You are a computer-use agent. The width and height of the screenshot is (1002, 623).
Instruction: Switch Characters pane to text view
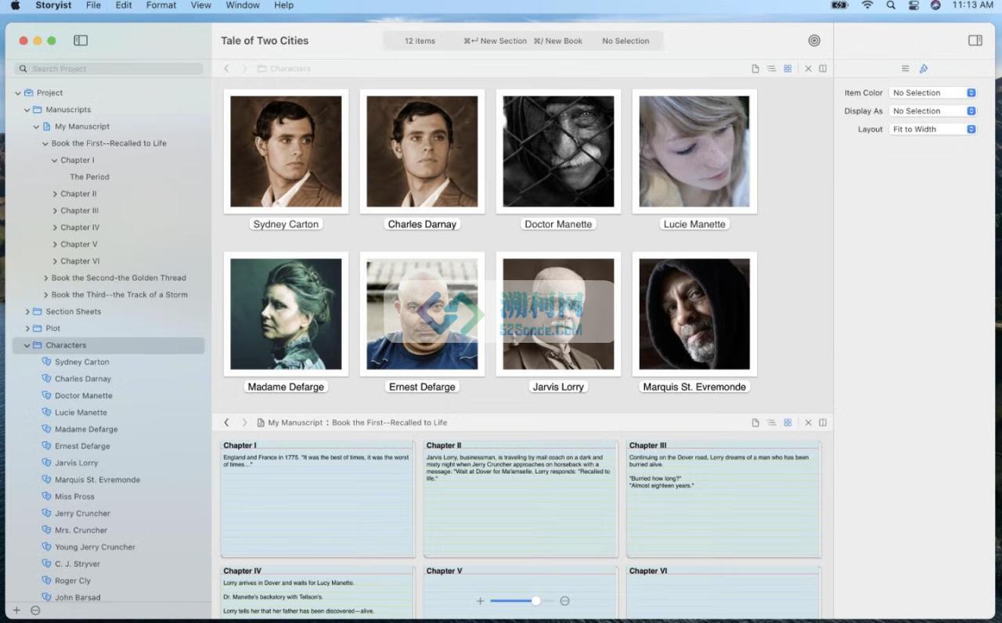coord(755,69)
